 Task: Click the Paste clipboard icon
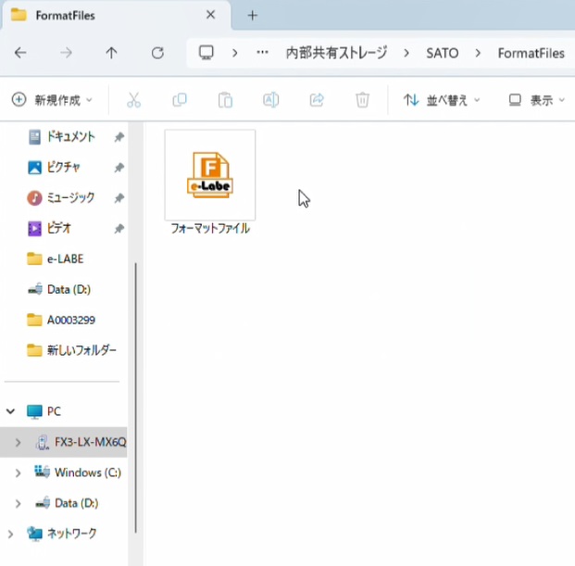(x=225, y=100)
